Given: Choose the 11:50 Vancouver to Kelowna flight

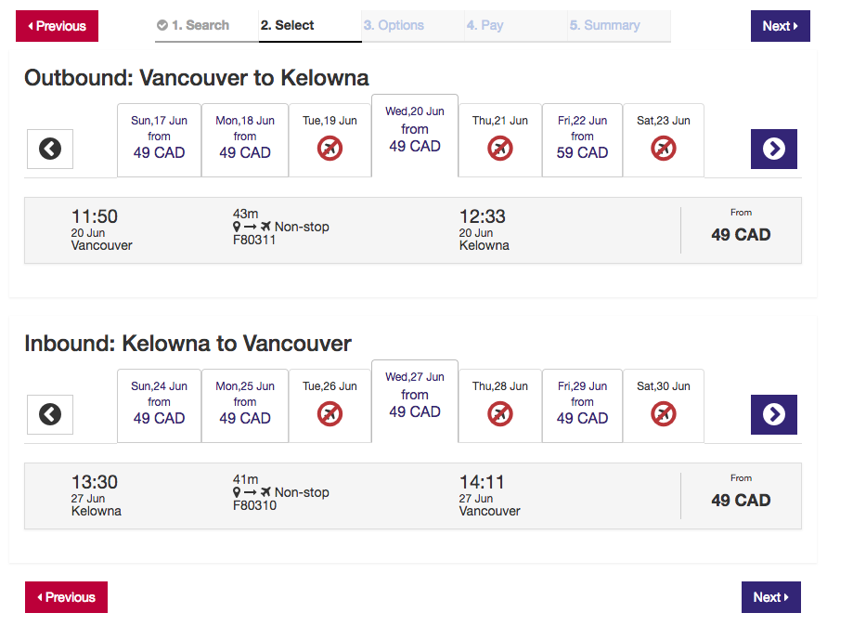Looking at the screenshot, I should pyautogui.click(x=413, y=230).
